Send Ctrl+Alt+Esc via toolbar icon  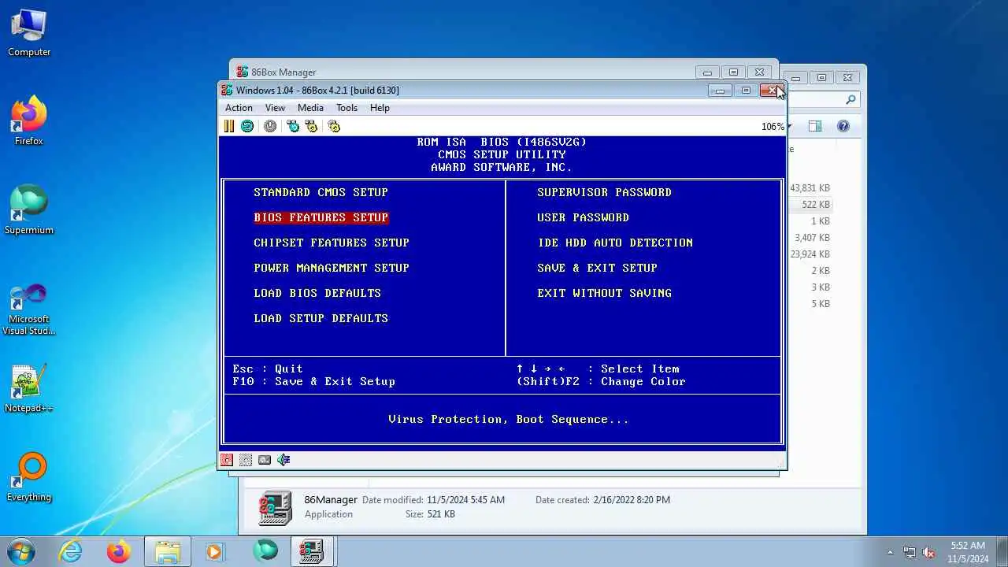click(312, 126)
